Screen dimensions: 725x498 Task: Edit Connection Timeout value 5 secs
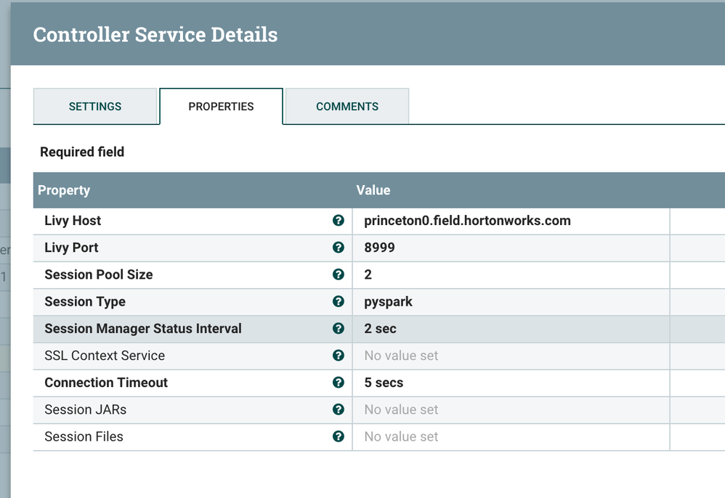[x=384, y=383]
